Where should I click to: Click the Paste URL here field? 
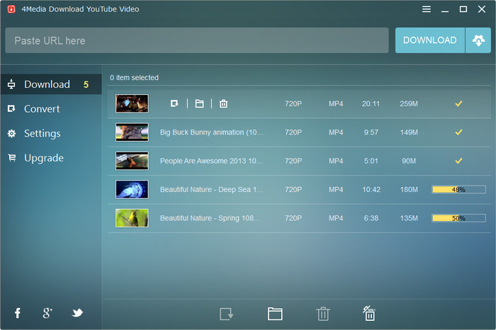pyautogui.click(x=197, y=40)
